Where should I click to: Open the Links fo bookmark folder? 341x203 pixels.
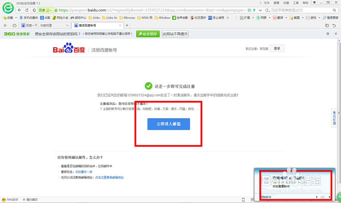[110, 18]
